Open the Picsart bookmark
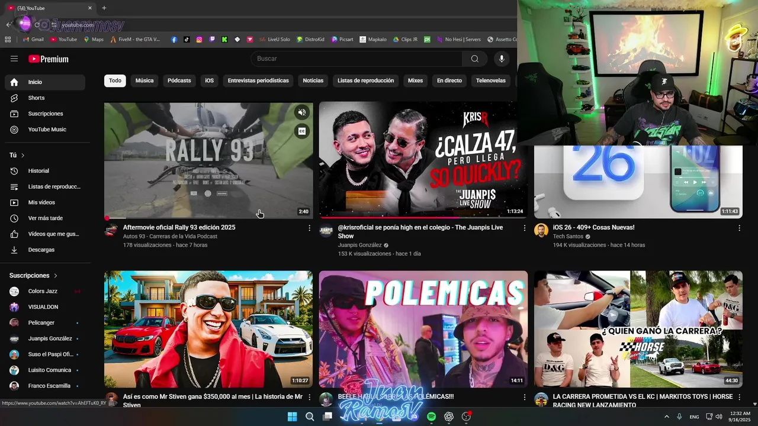The height and width of the screenshot is (426, 758). 342,40
